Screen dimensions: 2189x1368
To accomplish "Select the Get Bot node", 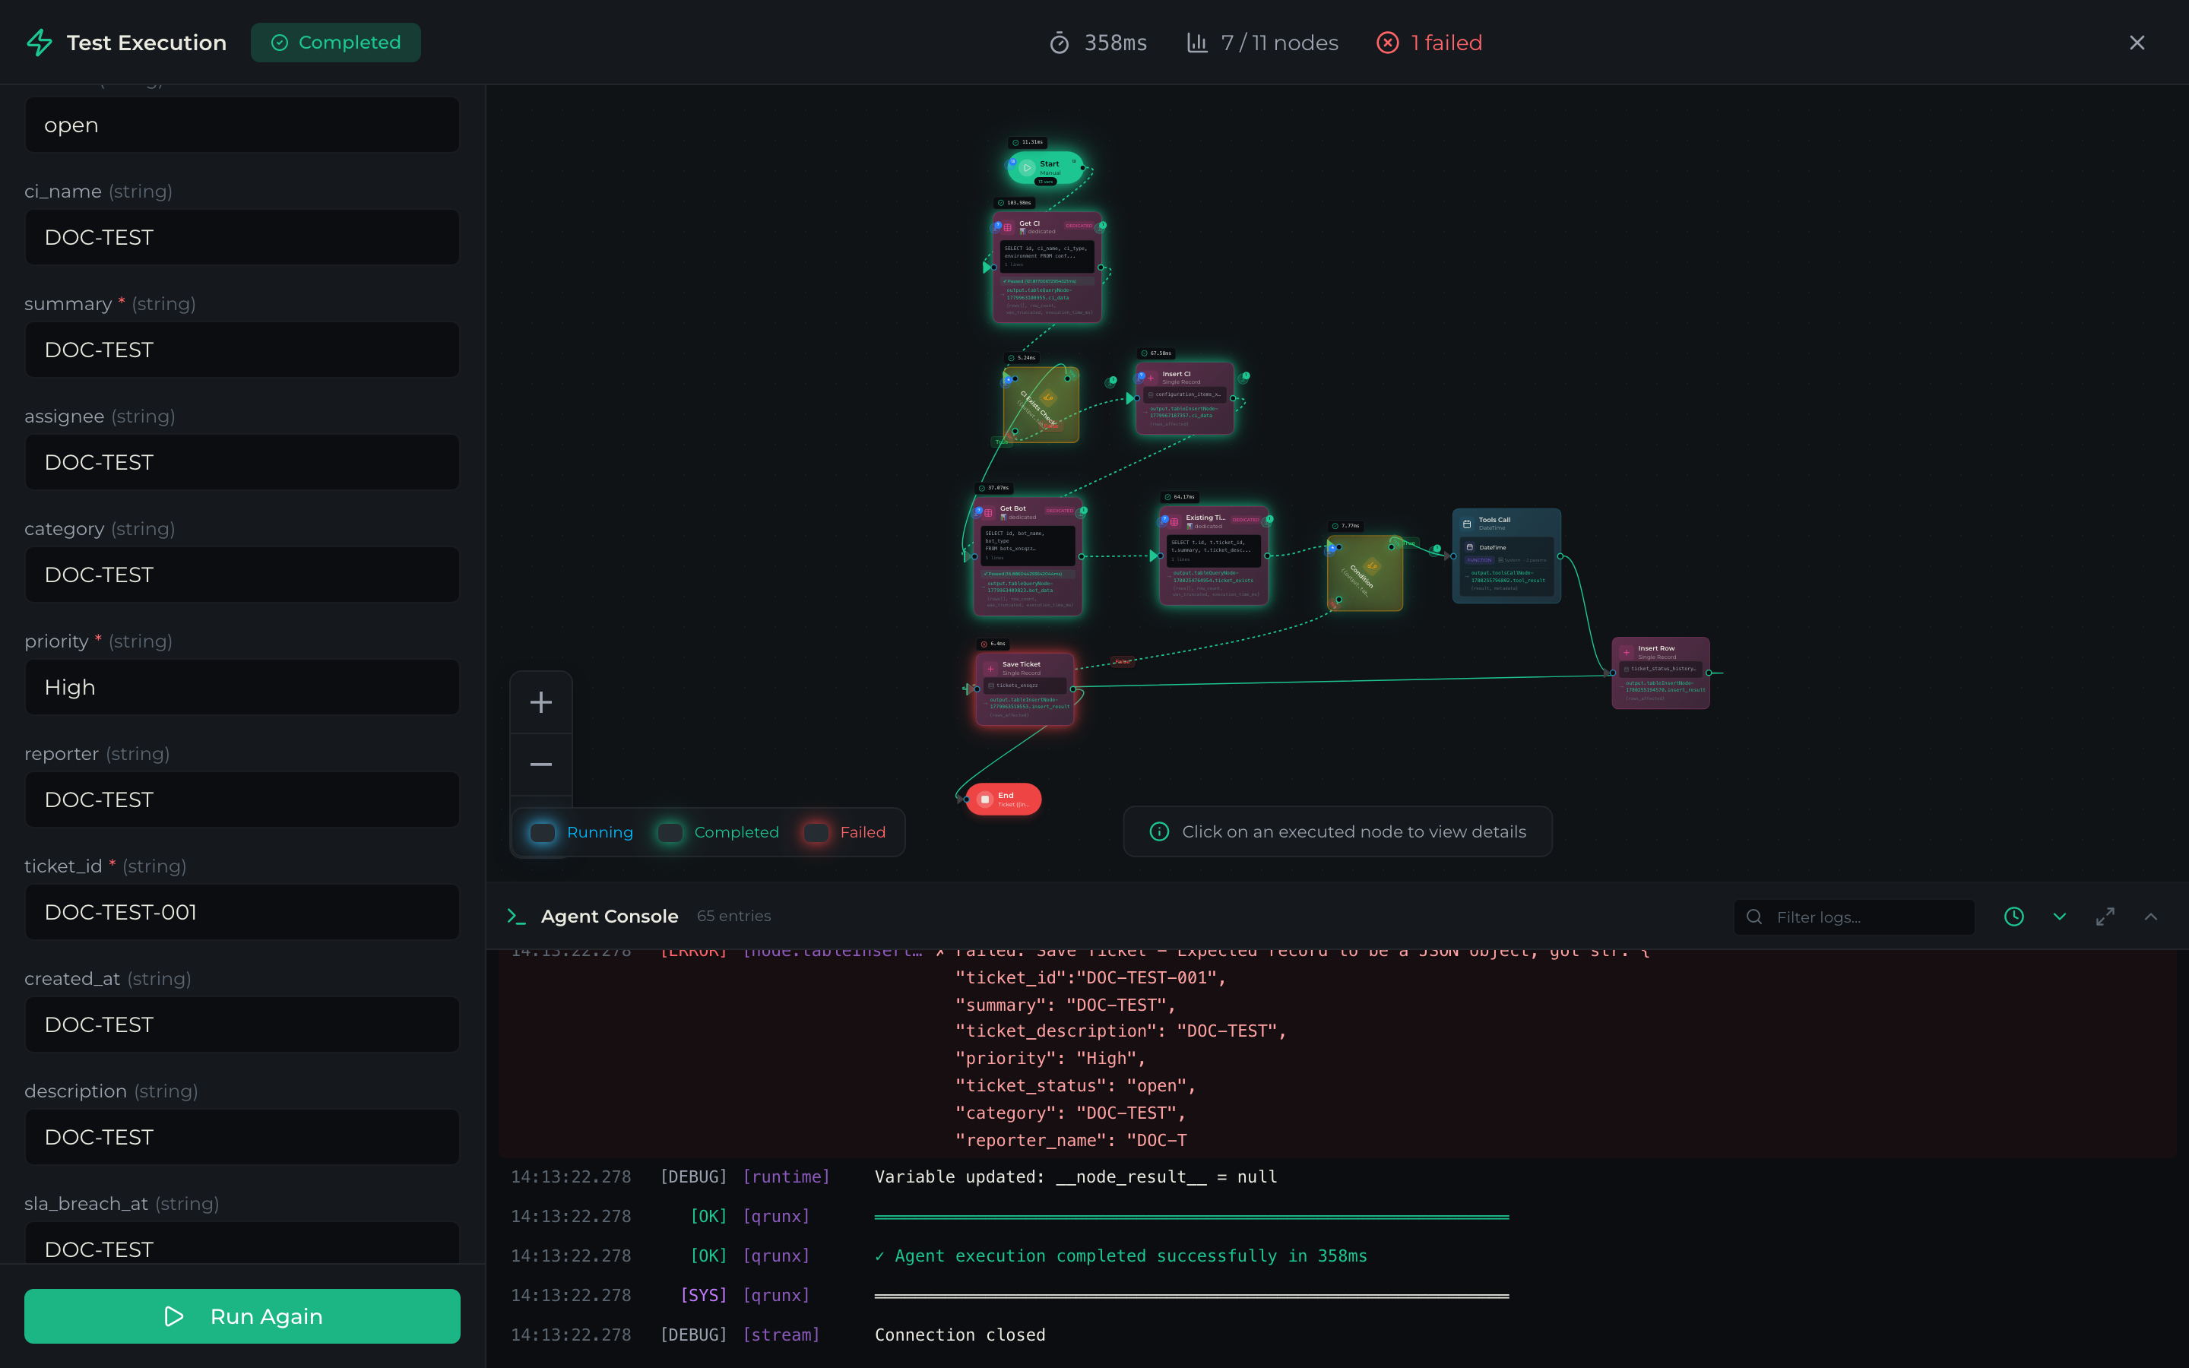I will point(1028,556).
